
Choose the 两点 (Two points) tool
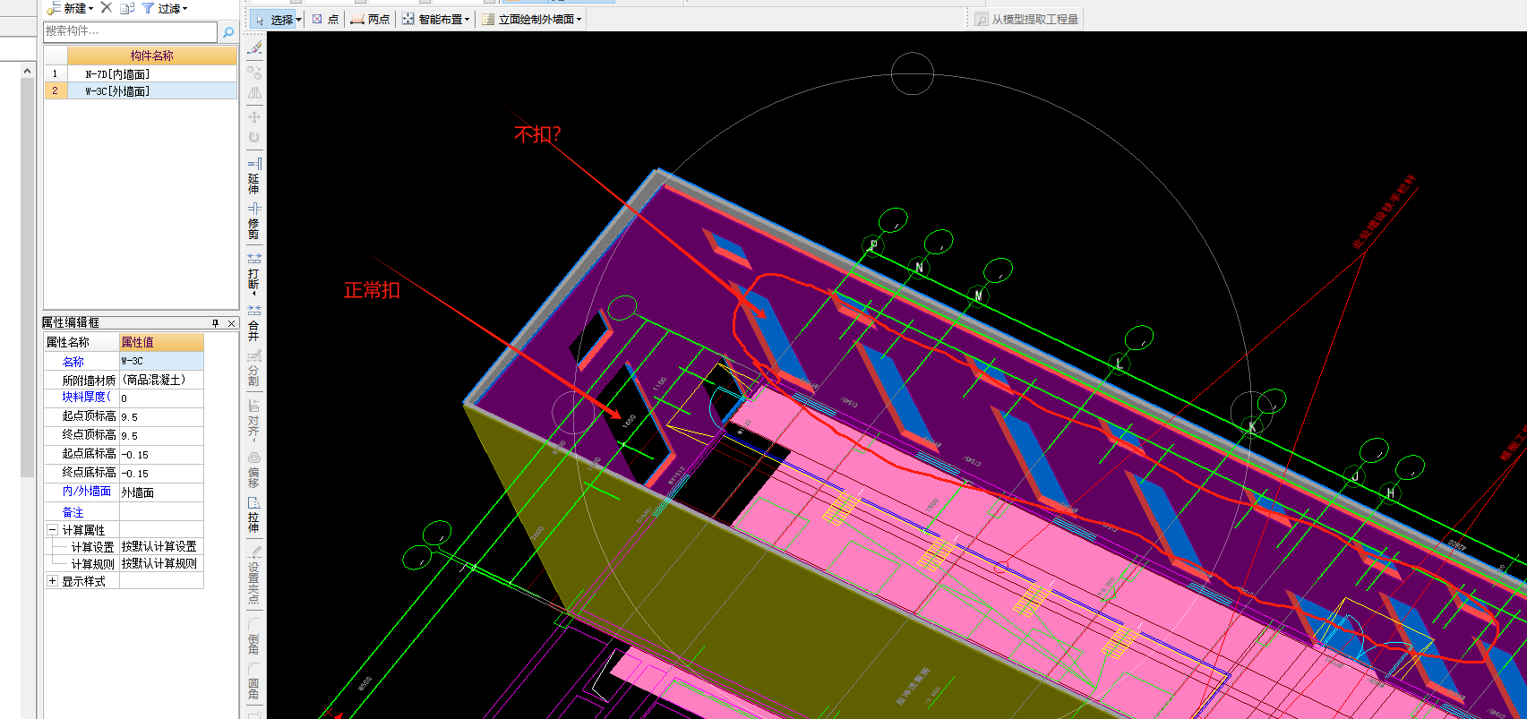coord(370,19)
